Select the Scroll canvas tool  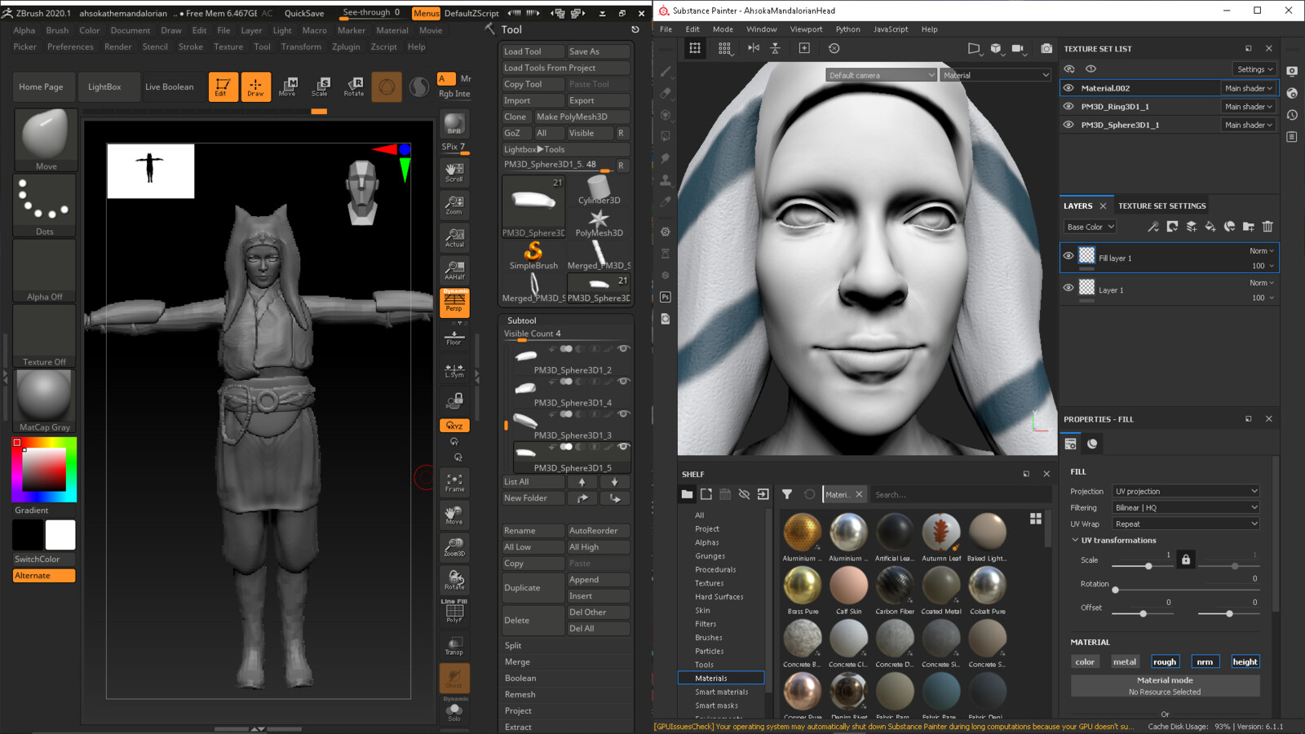pyautogui.click(x=454, y=173)
